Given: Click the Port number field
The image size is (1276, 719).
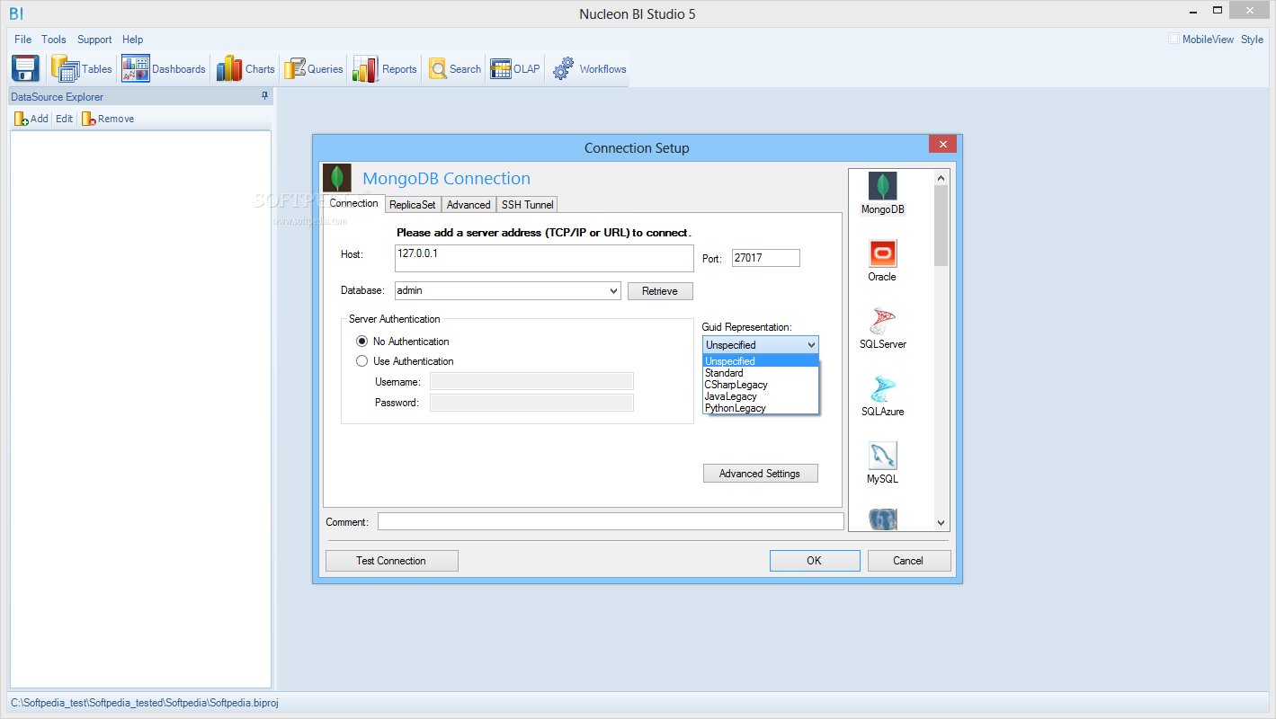Looking at the screenshot, I should [x=765, y=258].
